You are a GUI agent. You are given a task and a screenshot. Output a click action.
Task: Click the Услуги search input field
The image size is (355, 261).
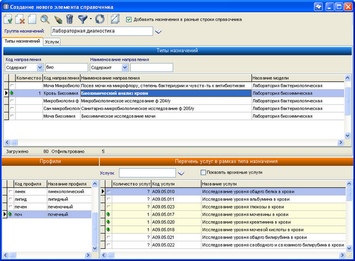[147, 173]
